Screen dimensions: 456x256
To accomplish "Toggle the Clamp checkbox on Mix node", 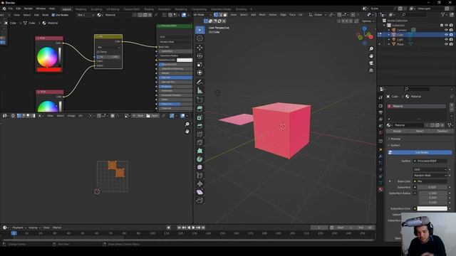I will click(98, 52).
